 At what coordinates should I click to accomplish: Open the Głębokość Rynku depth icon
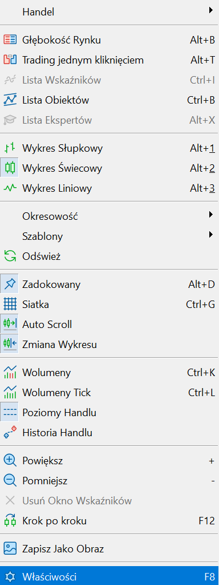click(x=10, y=39)
